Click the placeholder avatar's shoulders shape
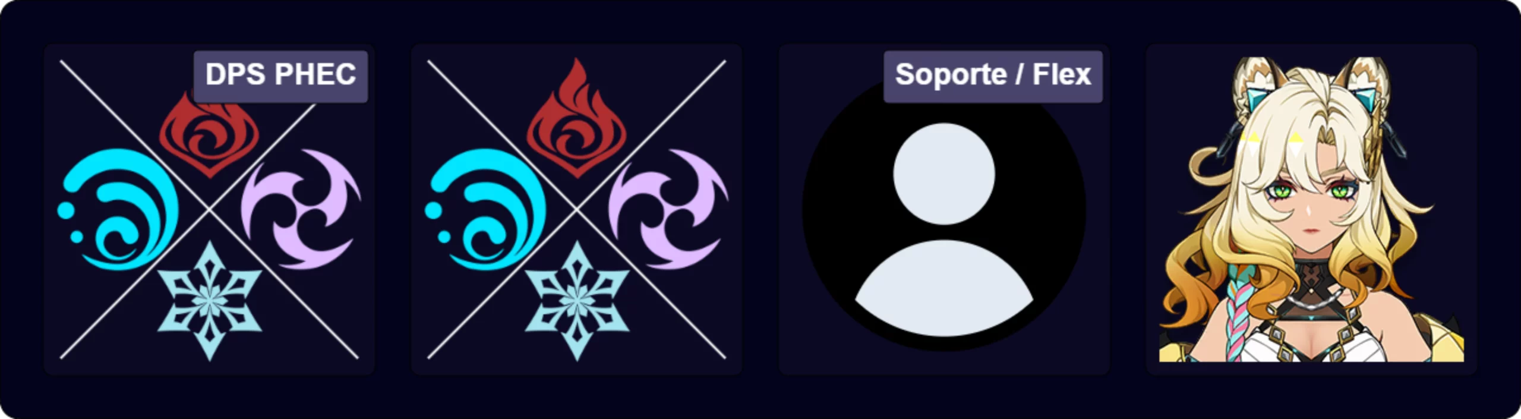The width and height of the screenshot is (1521, 419). (944, 288)
